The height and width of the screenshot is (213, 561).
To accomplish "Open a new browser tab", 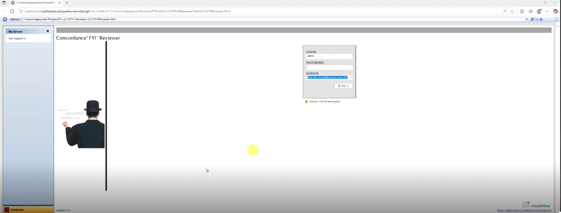I will coord(67,3).
